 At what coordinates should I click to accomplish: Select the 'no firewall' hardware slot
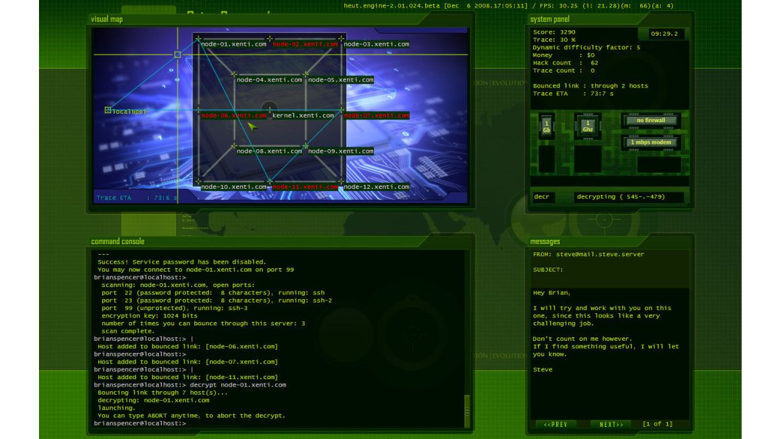coord(651,120)
